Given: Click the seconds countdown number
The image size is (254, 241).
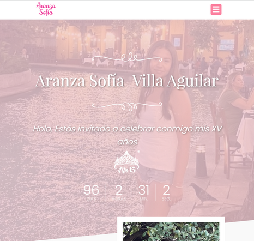Looking at the screenshot, I should [166, 190].
